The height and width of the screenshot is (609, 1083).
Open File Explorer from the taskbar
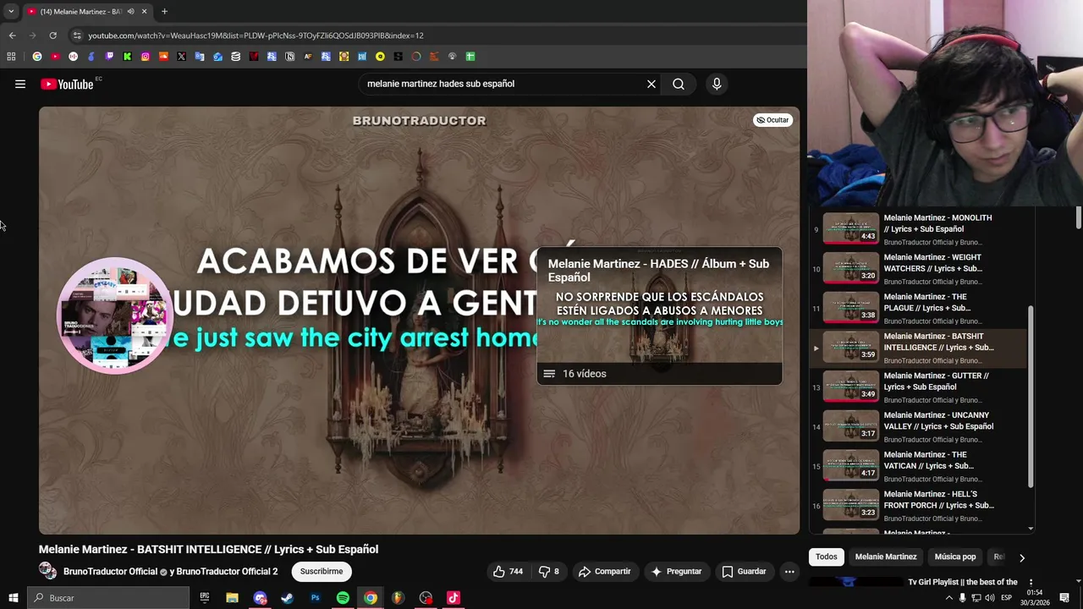click(x=232, y=598)
